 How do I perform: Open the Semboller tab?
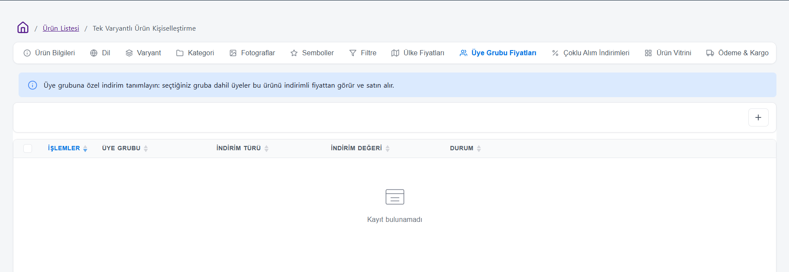(x=312, y=53)
